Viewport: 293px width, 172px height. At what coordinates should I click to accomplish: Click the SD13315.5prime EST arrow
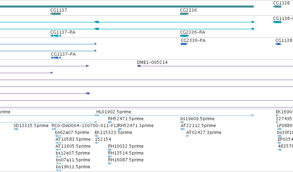tap(16, 129)
